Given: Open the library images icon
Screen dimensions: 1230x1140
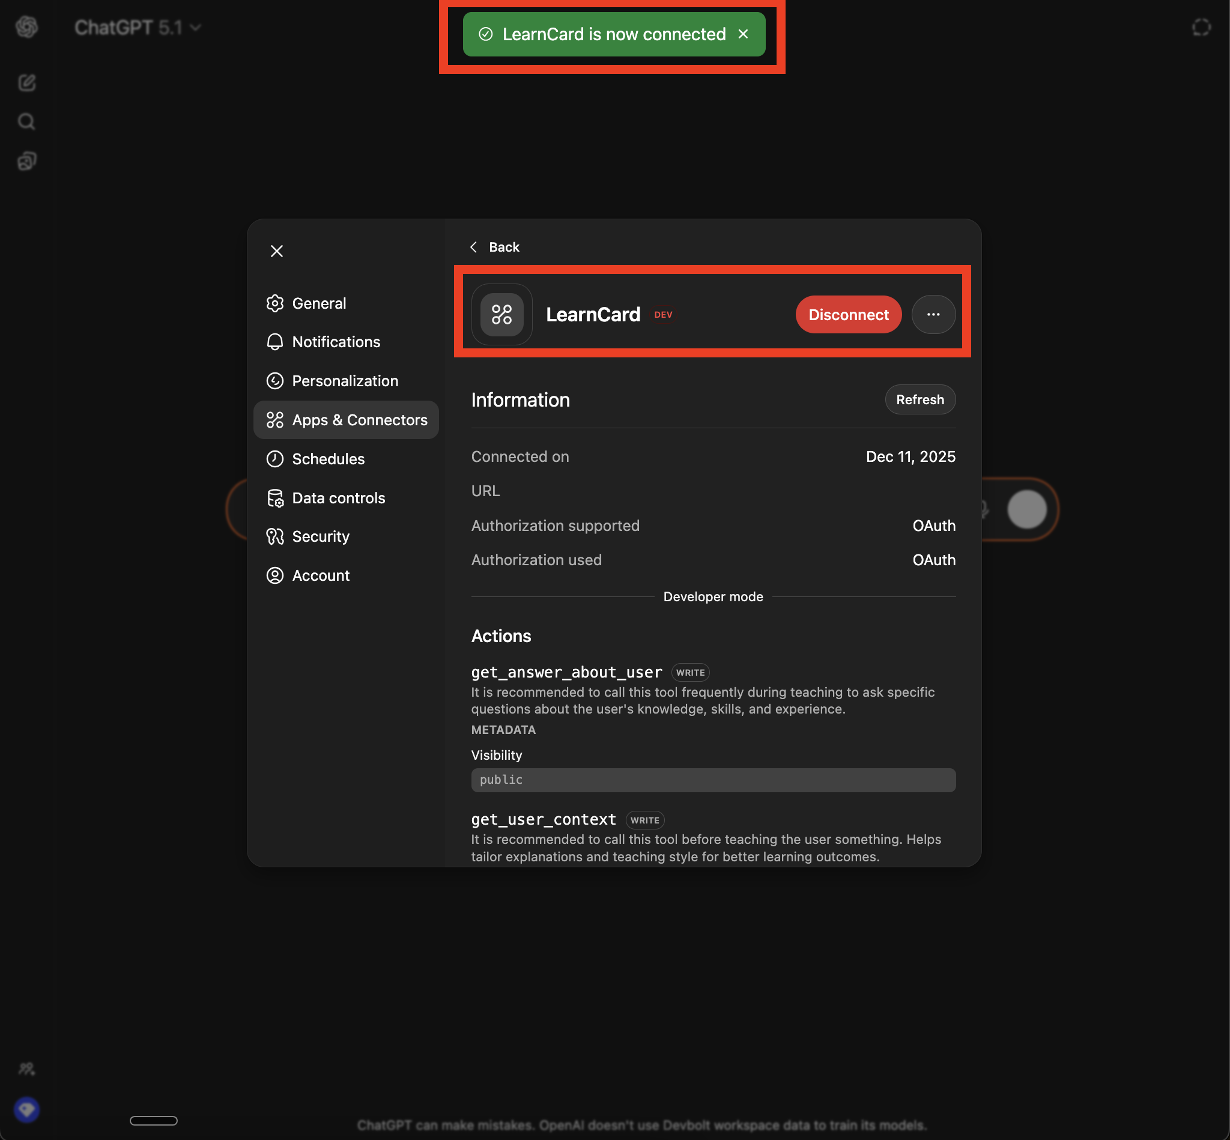Looking at the screenshot, I should tap(26, 161).
